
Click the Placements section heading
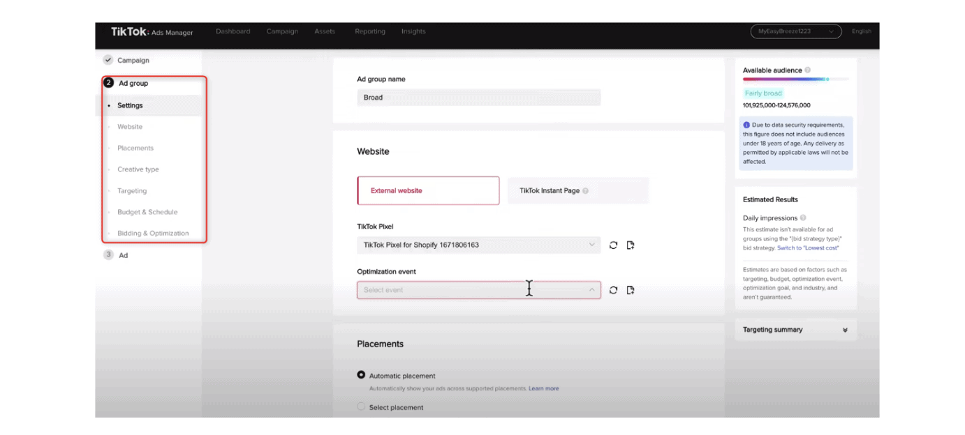tap(381, 344)
